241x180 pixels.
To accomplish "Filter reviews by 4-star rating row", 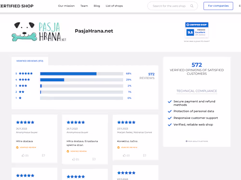I will point(73,80).
